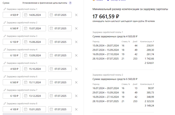Edit the 6 150 ₽ amount for delay 7
The image size is (175, 115).
[11, 96]
